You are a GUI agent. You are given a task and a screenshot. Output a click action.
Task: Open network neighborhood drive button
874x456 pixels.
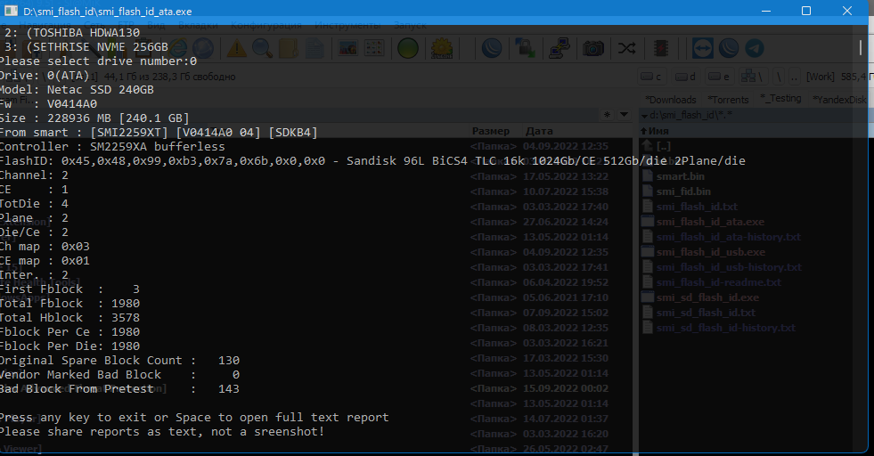(x=753, y=77)
